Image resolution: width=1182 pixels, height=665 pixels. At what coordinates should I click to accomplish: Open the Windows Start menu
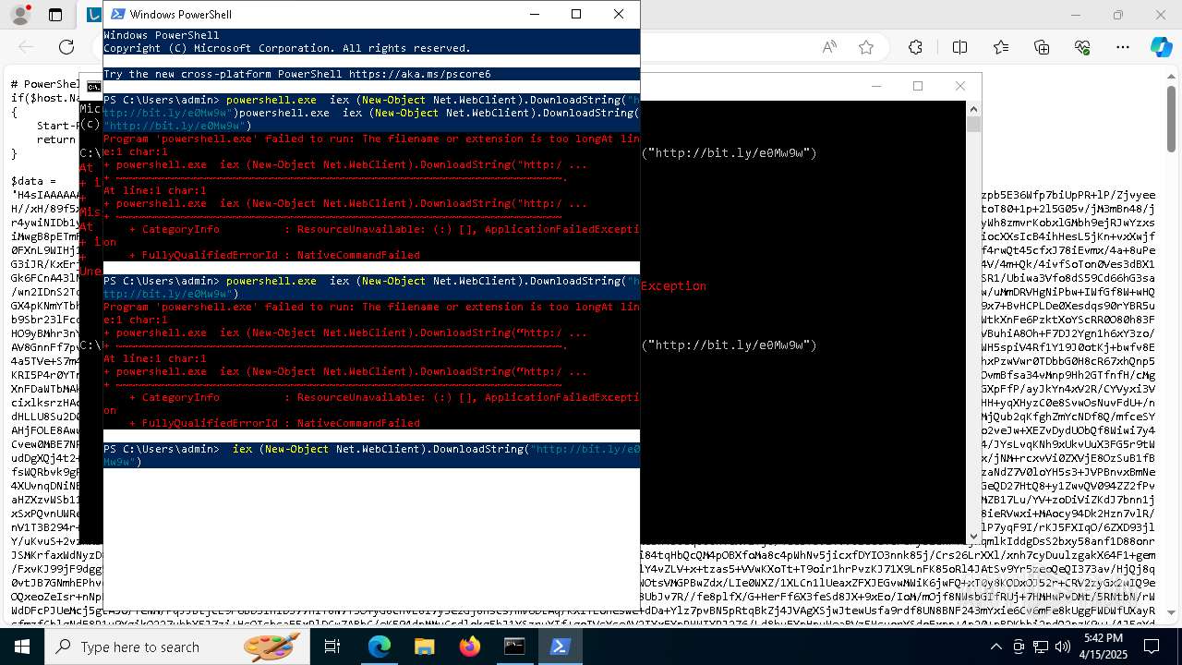[22, 647]
